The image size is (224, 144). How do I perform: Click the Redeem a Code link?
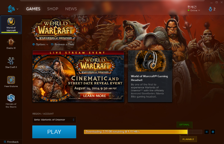tap(64, 44)
